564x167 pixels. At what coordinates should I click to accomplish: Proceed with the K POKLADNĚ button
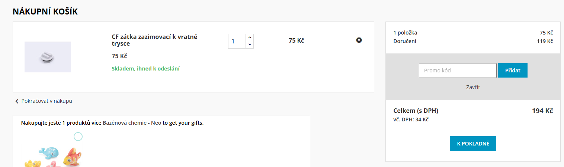pyautogui.click(x=473, y=144)
